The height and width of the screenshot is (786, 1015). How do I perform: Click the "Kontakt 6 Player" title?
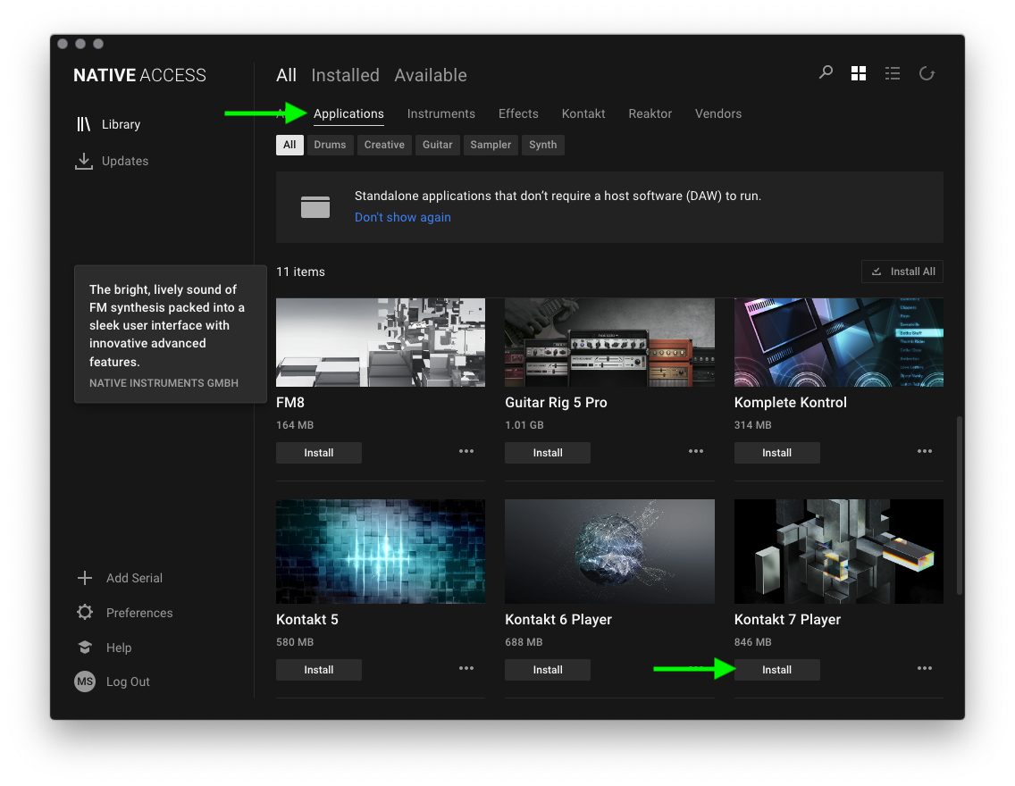pos(558,619)
